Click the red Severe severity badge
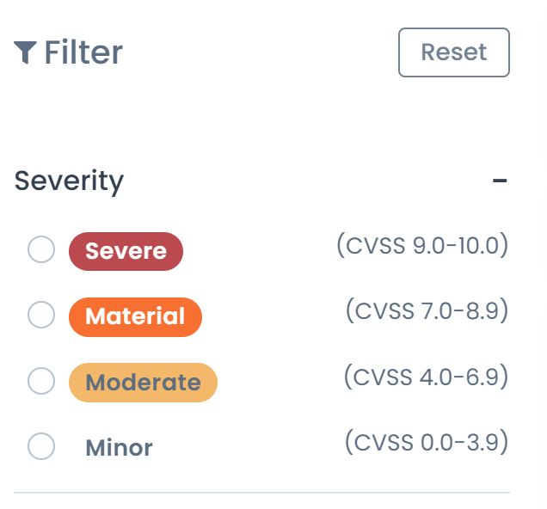Viewport: 547px width, 509px height. [x=126, y=251]
